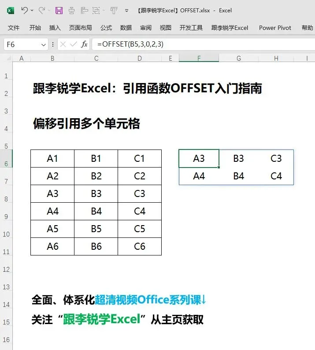
Task: Switch to the Power Pivot ribbon tab
Action: click(275, 28)
